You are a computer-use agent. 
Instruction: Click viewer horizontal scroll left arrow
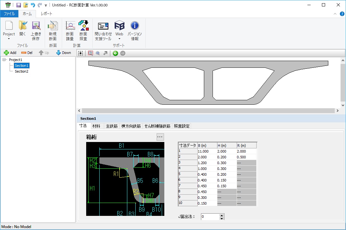coord(79,111)
